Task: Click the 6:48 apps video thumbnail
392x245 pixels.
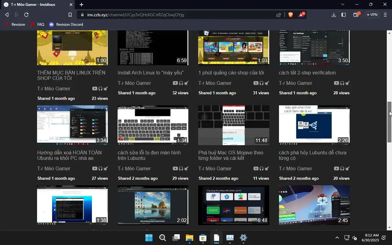Action: (234, 205)
